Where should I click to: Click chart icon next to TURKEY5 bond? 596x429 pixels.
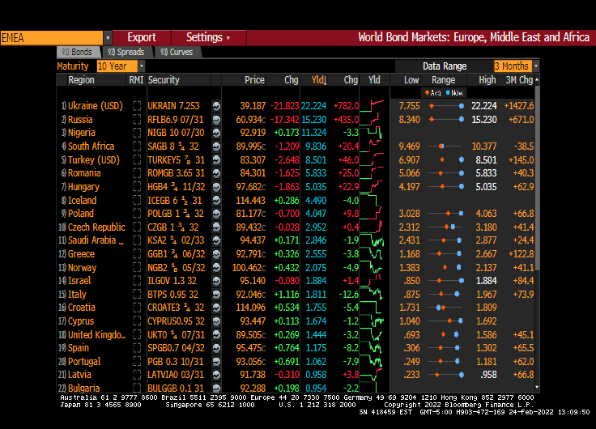pos(217,160)
